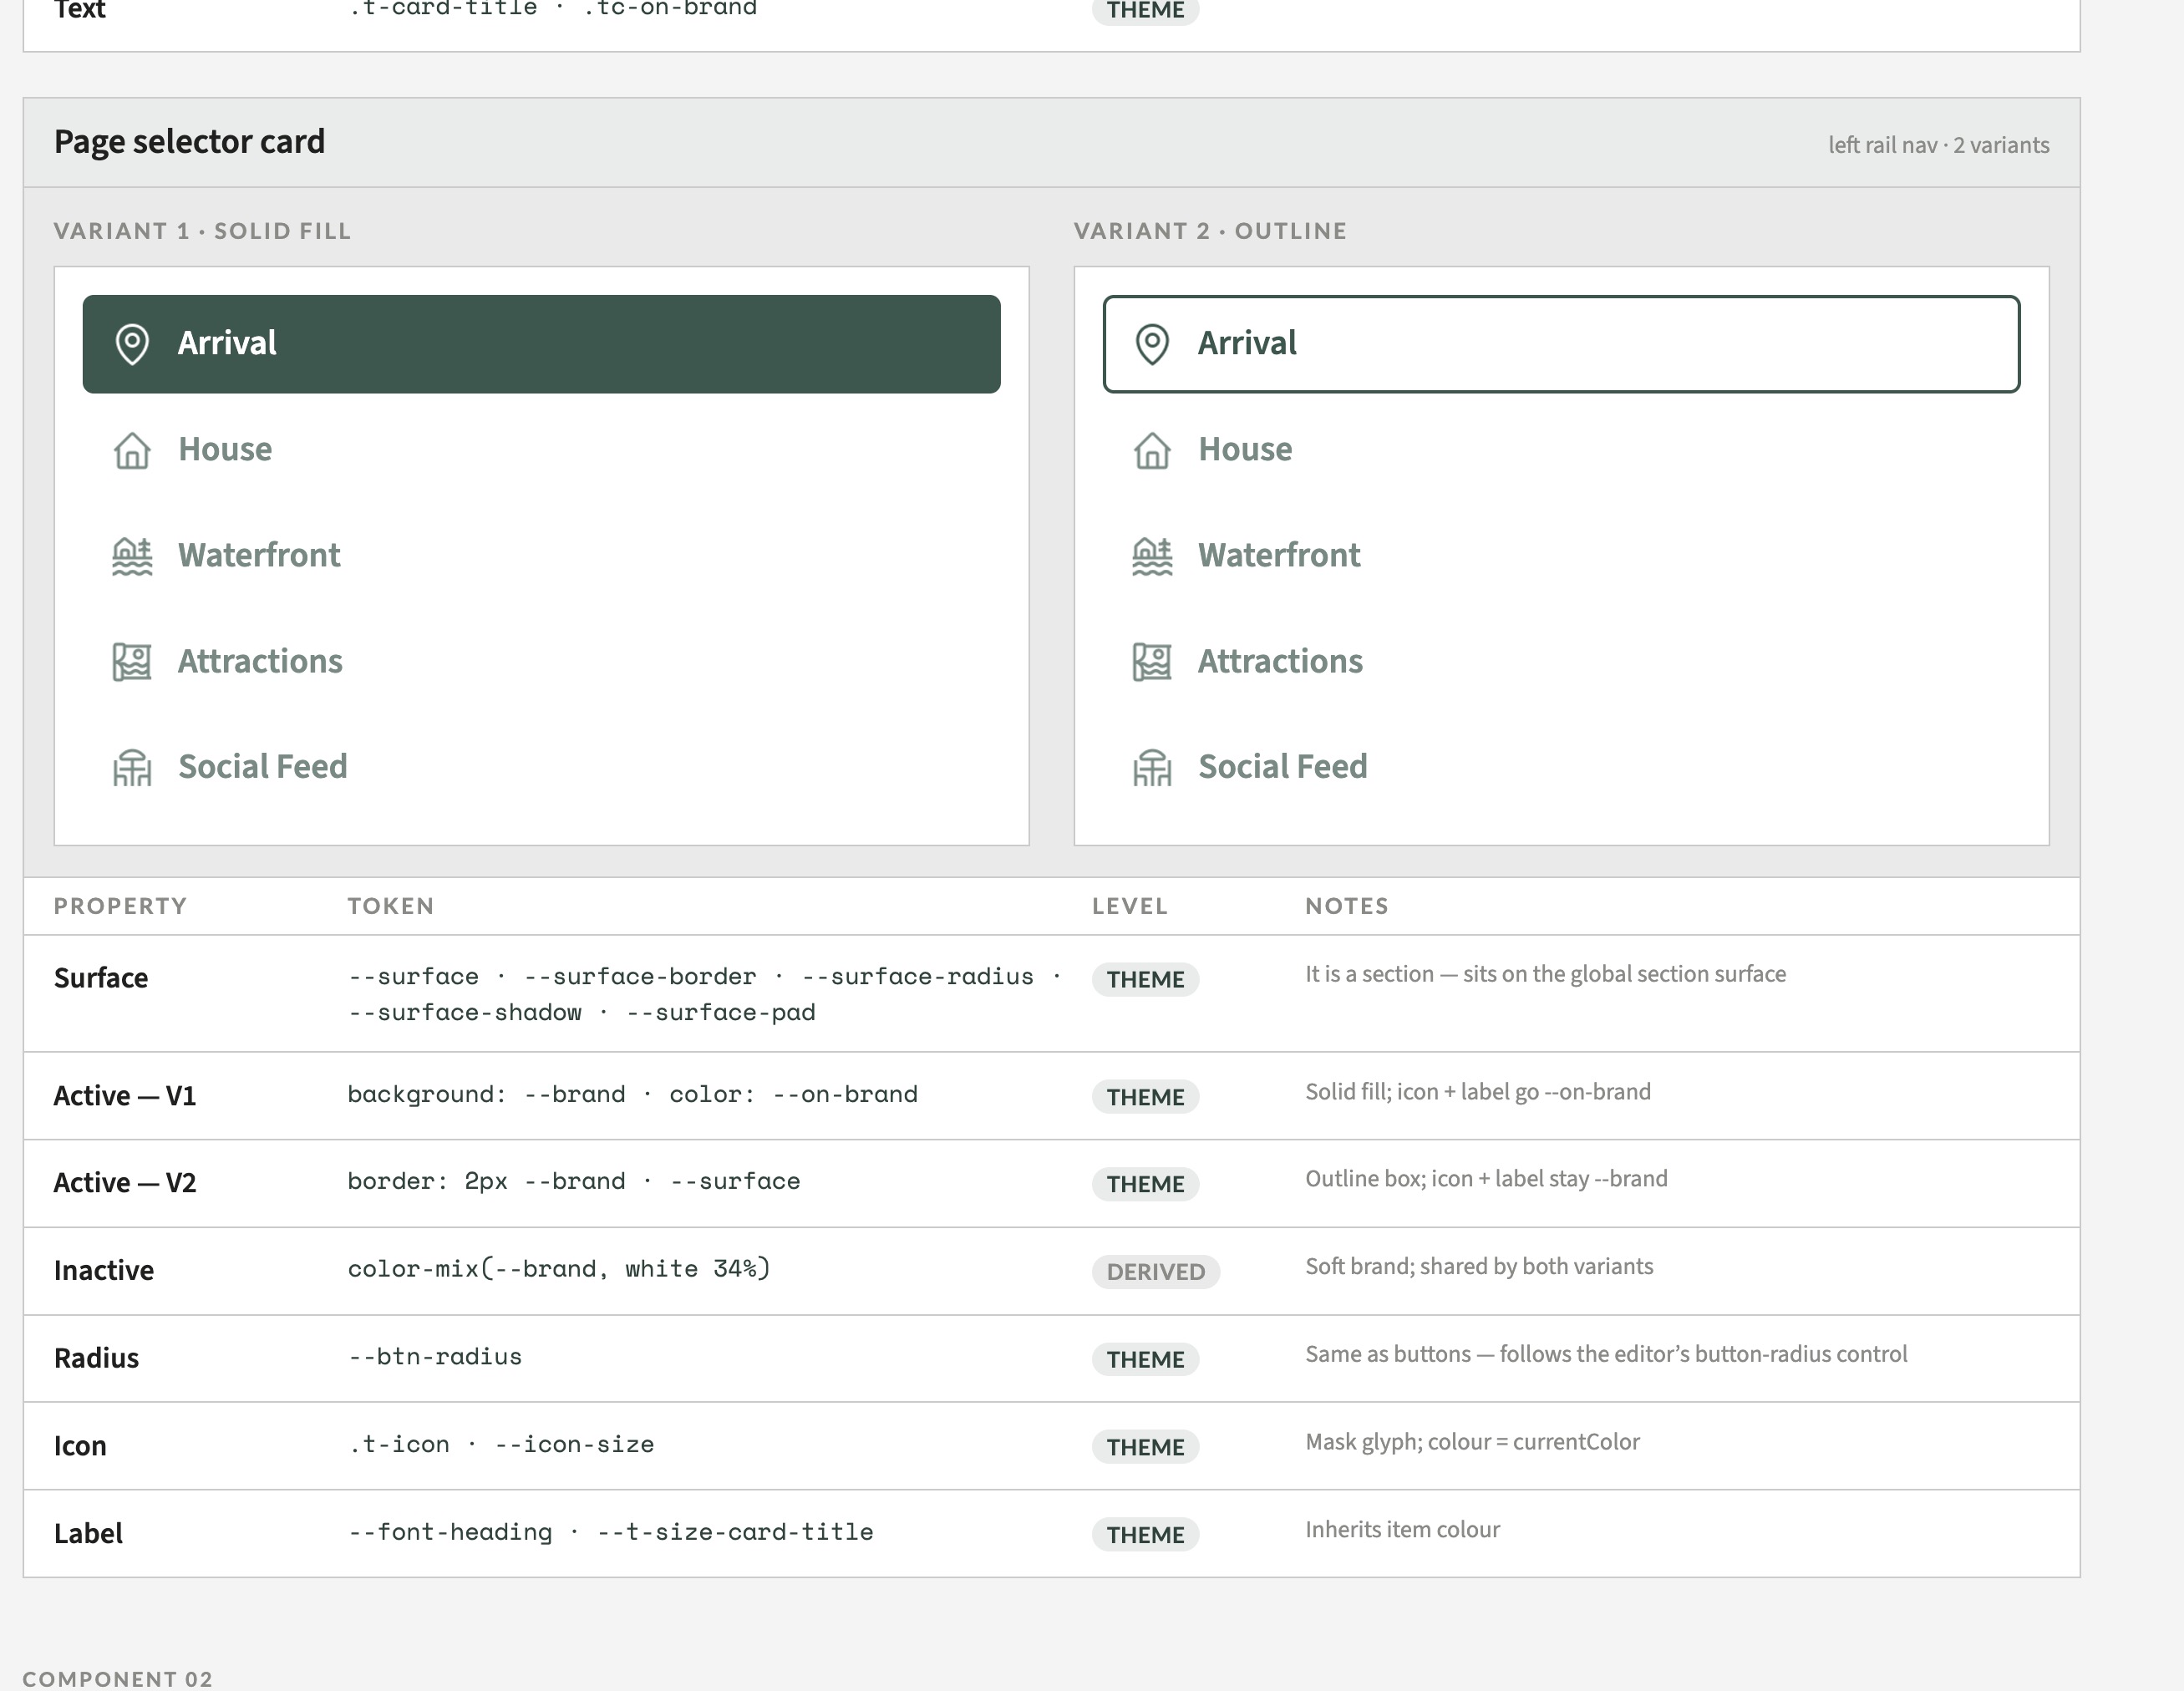Screen dimensions: 2184x1691
Task: Click the 'Active — V2' property name
Action: point(125,1183)
